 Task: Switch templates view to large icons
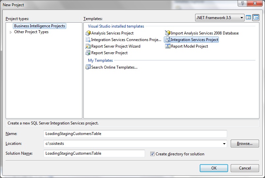tap(249, 17)
